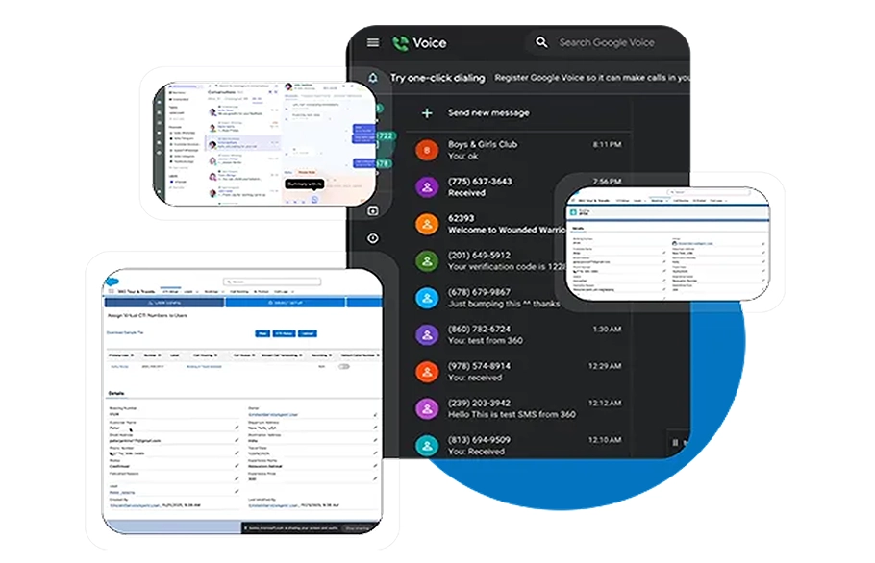This screenshot has width=875, height=563.
Task: Select Details tab in the CTI assignment window
Action: (116, 394)
